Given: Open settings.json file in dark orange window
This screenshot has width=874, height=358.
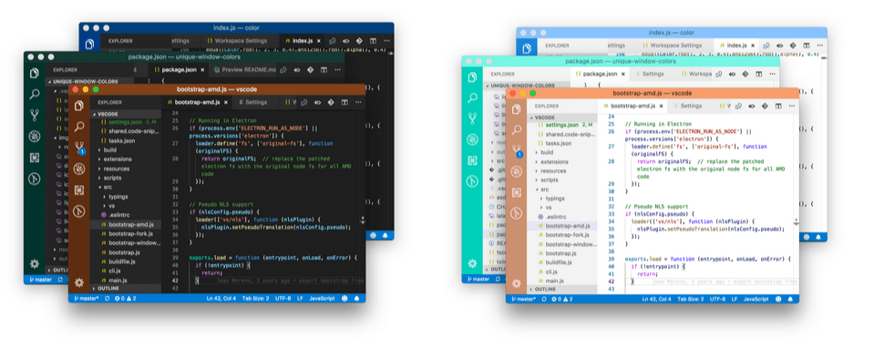Looking at the screenshot, I should tap(126, 122).
